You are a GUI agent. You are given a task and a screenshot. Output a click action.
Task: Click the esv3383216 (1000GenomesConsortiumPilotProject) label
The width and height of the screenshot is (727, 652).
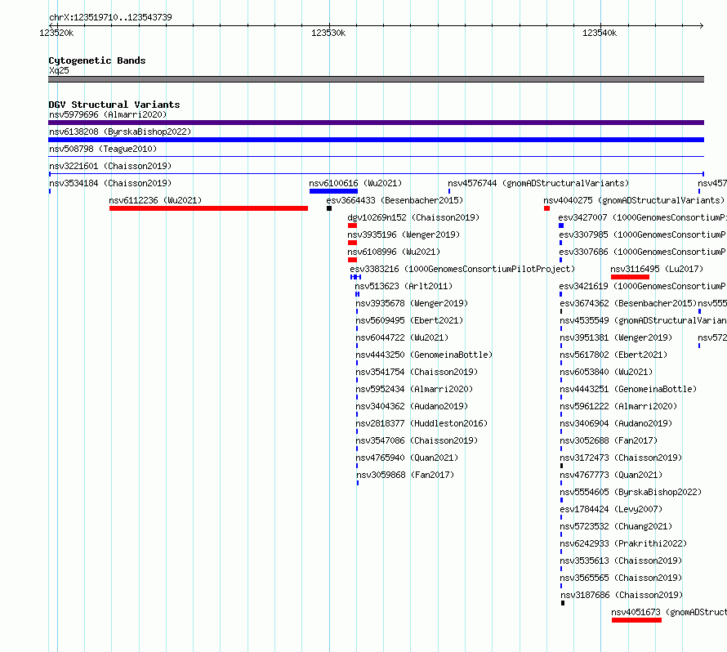[462, 269]
